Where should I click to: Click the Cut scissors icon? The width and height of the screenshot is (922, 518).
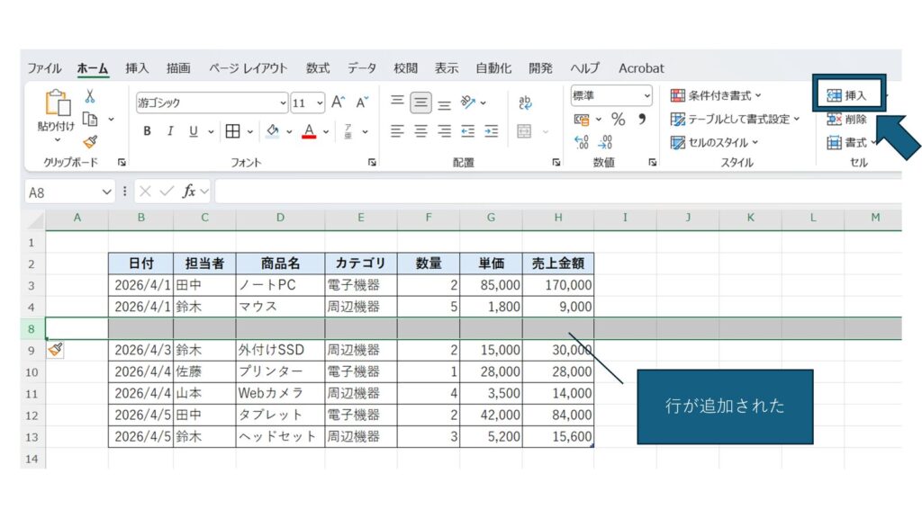click(x=90, y=97)
